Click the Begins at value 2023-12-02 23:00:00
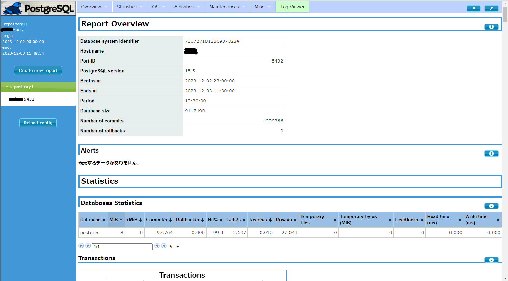Viewport: 508px width, 281px height. (x=210, y=81)
